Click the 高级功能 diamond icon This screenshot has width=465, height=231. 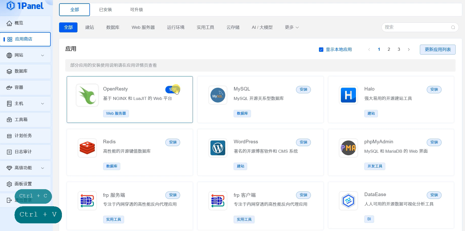(9, 168)
